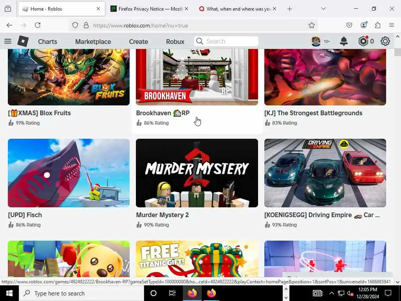Click the muted volume tray icon

tap(350, 294)
